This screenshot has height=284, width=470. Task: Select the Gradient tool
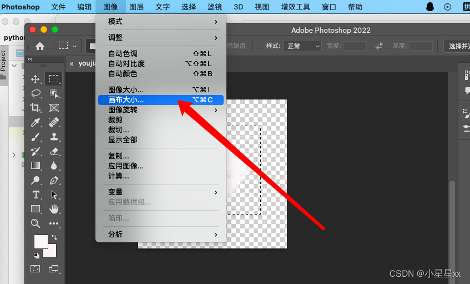(36, 166)
